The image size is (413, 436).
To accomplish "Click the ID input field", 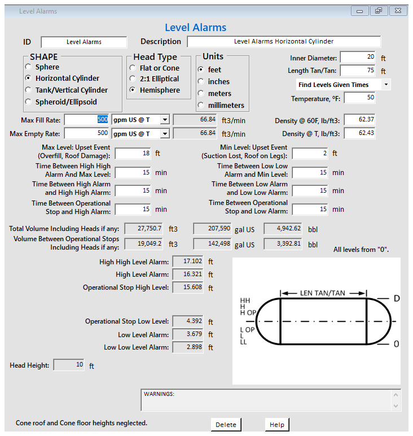I will [x=84, y=42].
